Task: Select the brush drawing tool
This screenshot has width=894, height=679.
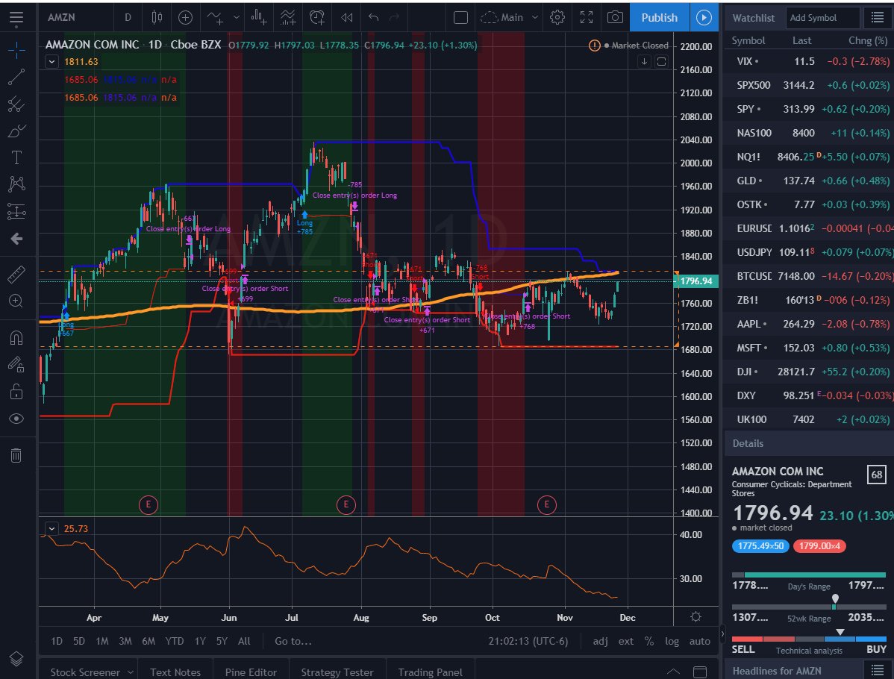Action: click(x=16, y=131)
